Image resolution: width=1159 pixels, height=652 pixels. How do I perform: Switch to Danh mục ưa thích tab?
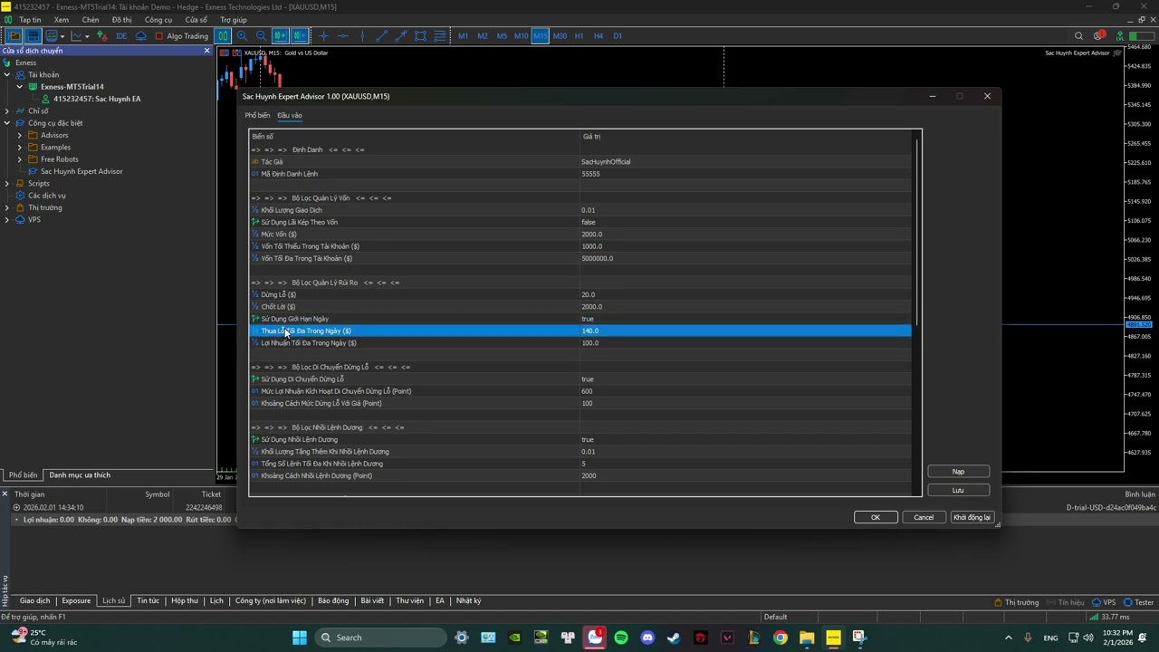pyautogui.click(x=80, y=475)
